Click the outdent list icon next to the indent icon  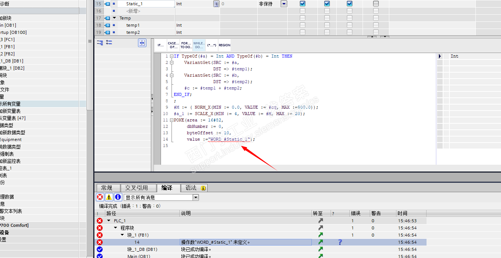point(109,42)
